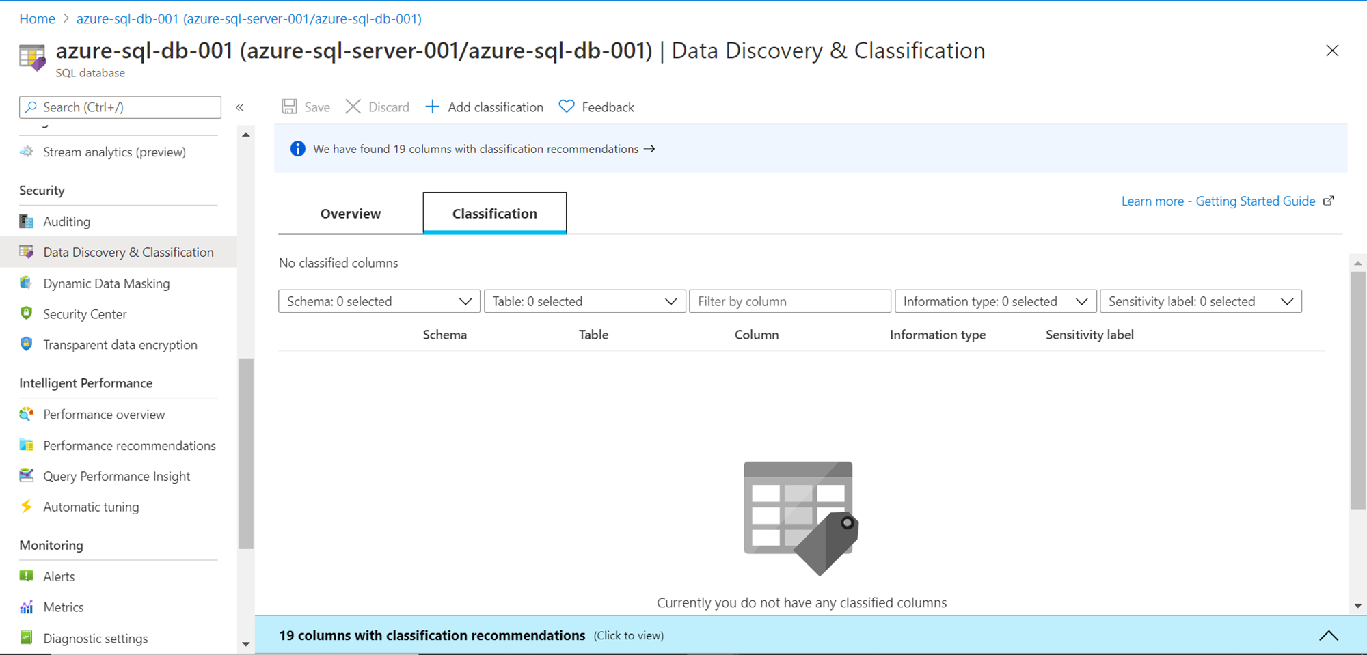Click sidebar scroll up arrow
The image size is (1367, 655).
pyautogui.click(x=245, y=135)
